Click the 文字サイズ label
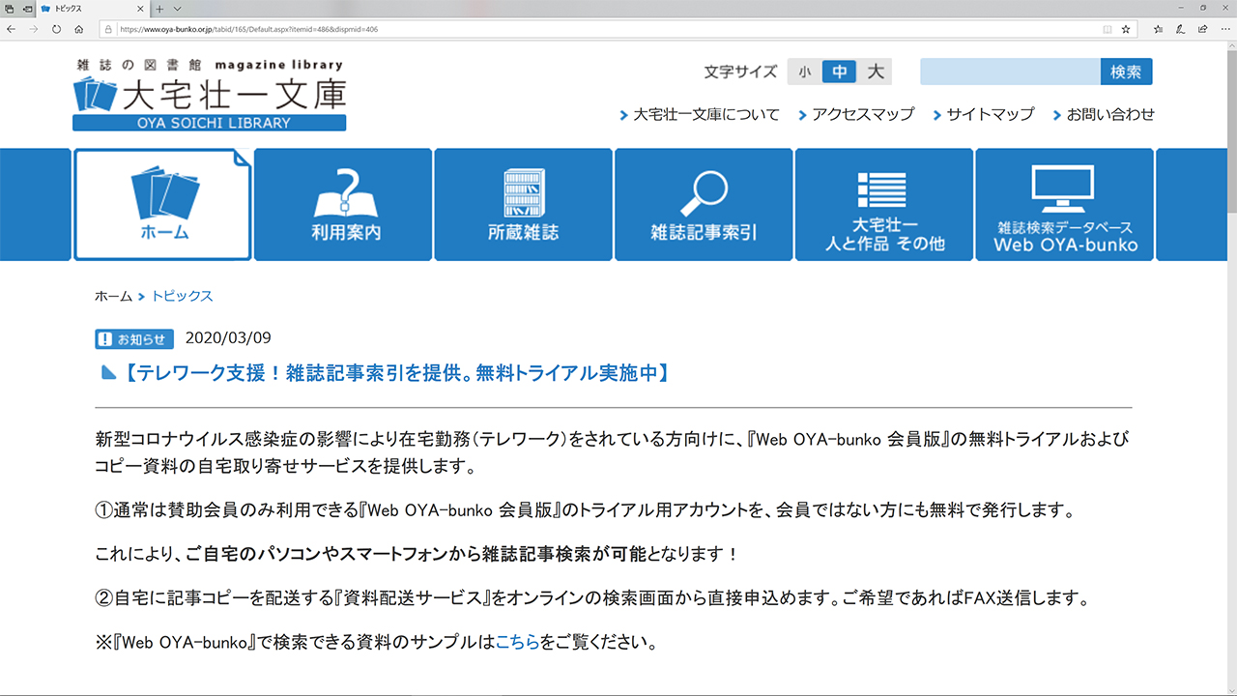 pyautogui.click(x=740, y=72)
